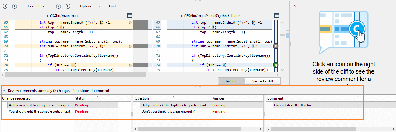Go to the previous difference

coord(14,6)
